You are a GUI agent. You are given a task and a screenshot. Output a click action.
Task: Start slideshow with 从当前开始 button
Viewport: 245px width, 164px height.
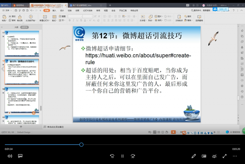tap(31, 18)
